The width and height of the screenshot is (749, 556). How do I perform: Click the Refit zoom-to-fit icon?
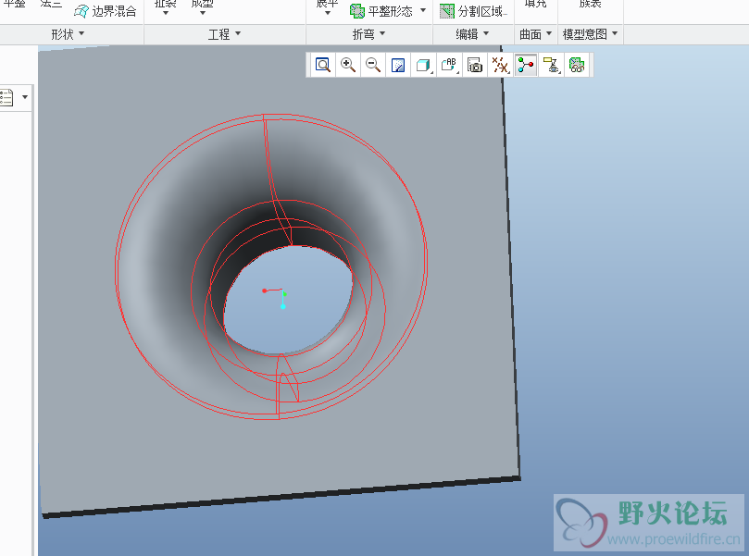pyautogui.click(x=323, y=65)
